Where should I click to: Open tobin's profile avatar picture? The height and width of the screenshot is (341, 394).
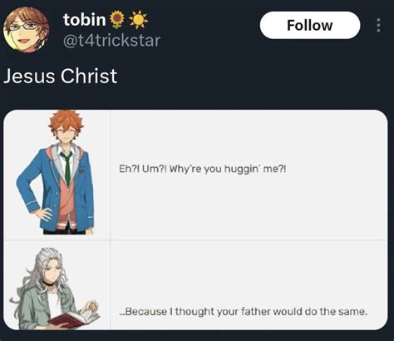click(27, 30)
